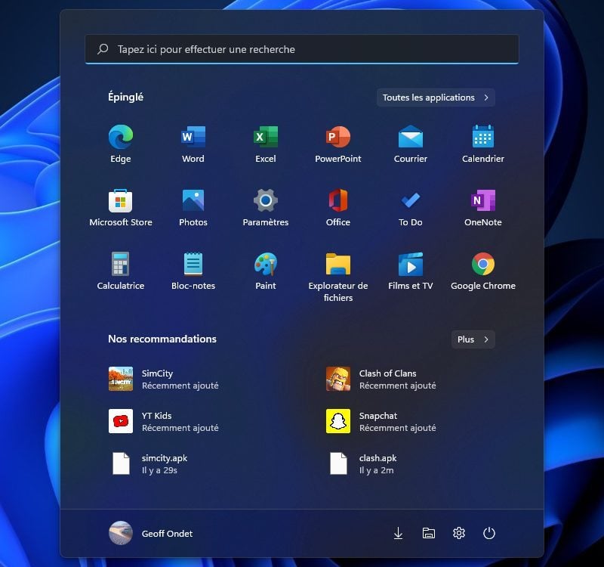Image resolution: width=604 pixels, height=567 pixels.
Task: Launch OneNote
Action: pyautogui.click(x=482, y=207)
